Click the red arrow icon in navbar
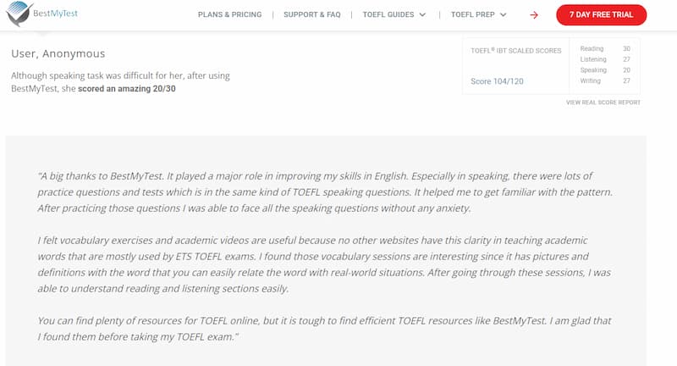The width and height of the screenshot is (677, 366). 534,15
